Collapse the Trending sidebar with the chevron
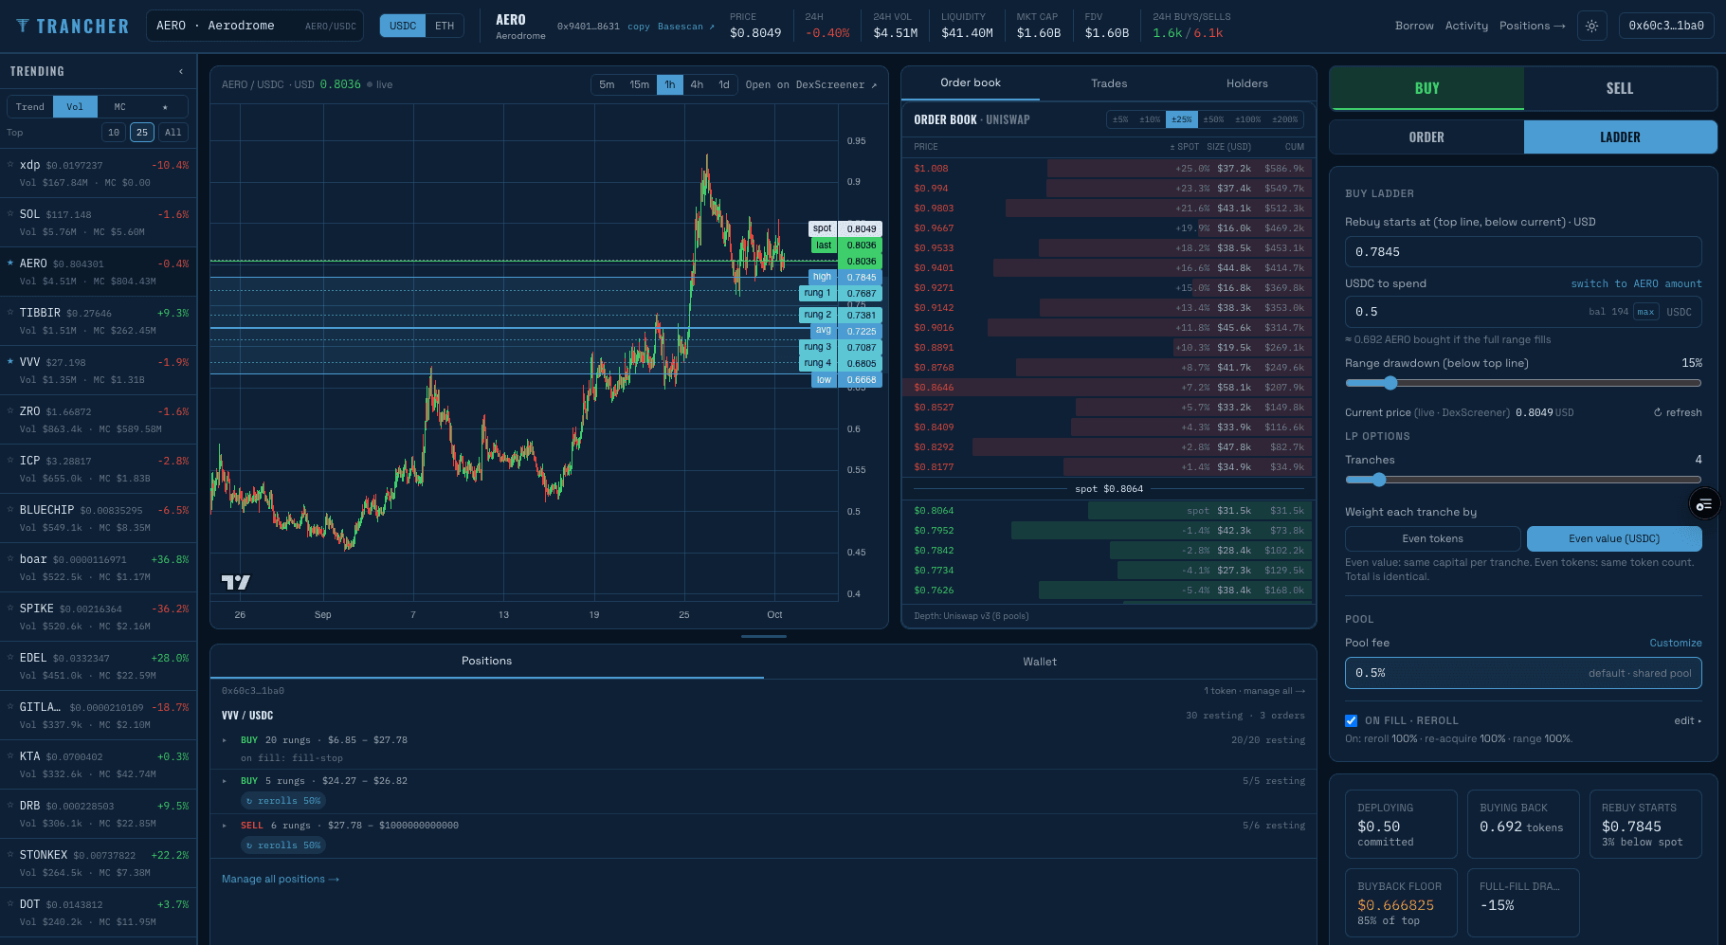Image resolution: width=1726 pixels, height=945 pixels. pyautogui.click(x=181, y=71)
